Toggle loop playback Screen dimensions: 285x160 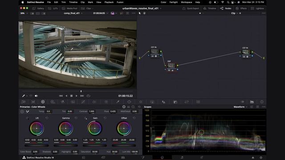[x=88, y=96]
